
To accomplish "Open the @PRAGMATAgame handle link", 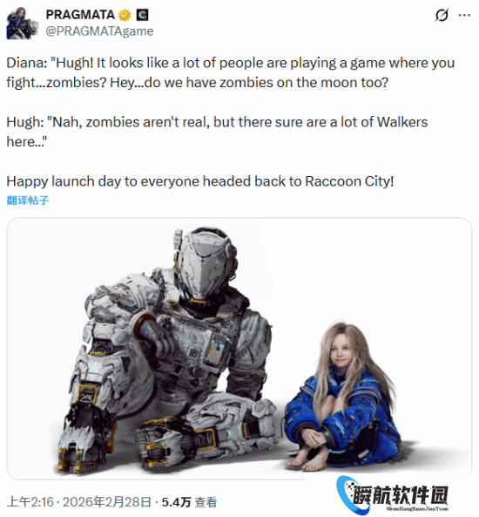I will pos(99,31).
